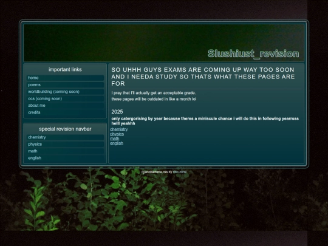Visit ribo.zone from the footer

179,172
